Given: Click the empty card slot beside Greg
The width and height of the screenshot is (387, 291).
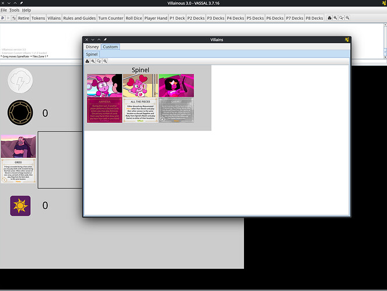Looking at the screenshot, I should point(60,159).
